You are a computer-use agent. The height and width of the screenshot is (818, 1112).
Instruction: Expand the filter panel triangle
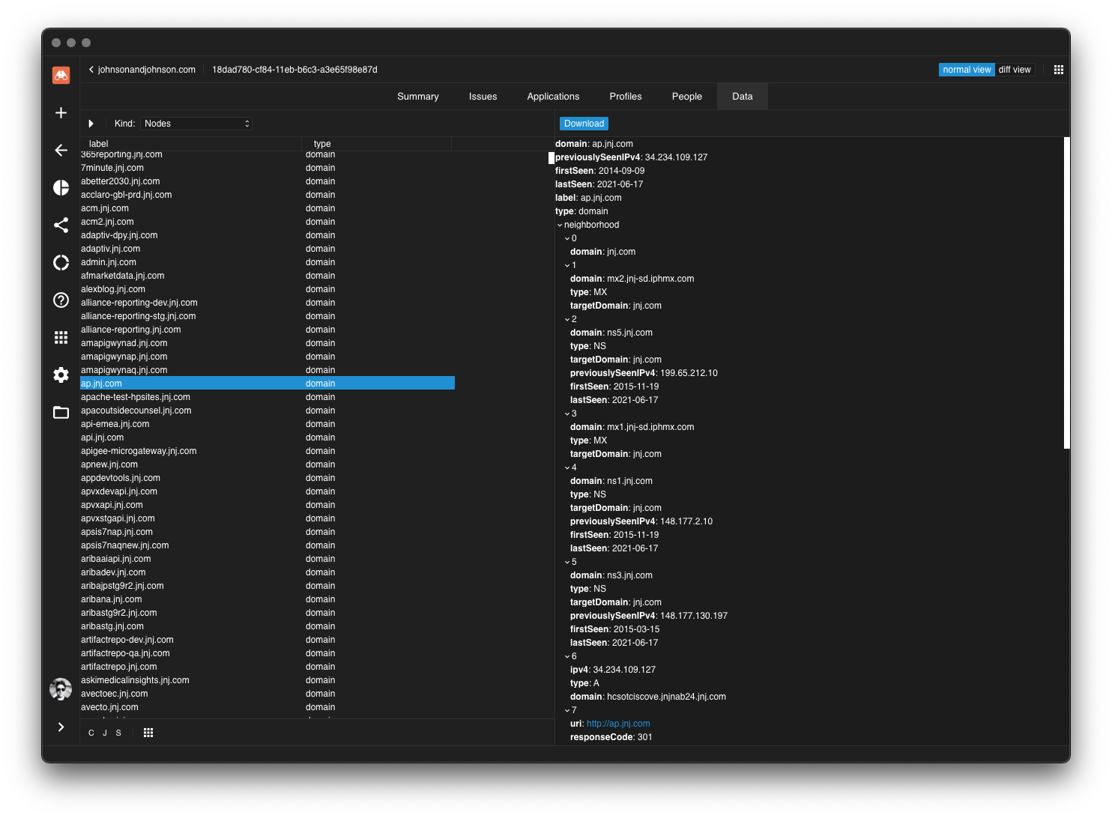click(91, 124)
